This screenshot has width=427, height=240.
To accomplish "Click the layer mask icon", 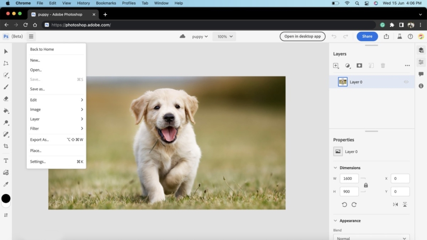I will 359,66.
